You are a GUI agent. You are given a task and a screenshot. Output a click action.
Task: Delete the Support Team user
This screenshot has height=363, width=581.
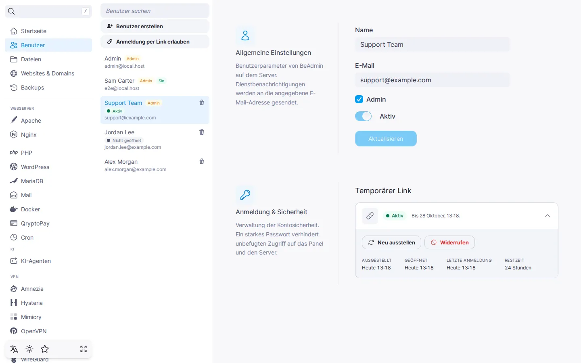(x=202, y=102)
